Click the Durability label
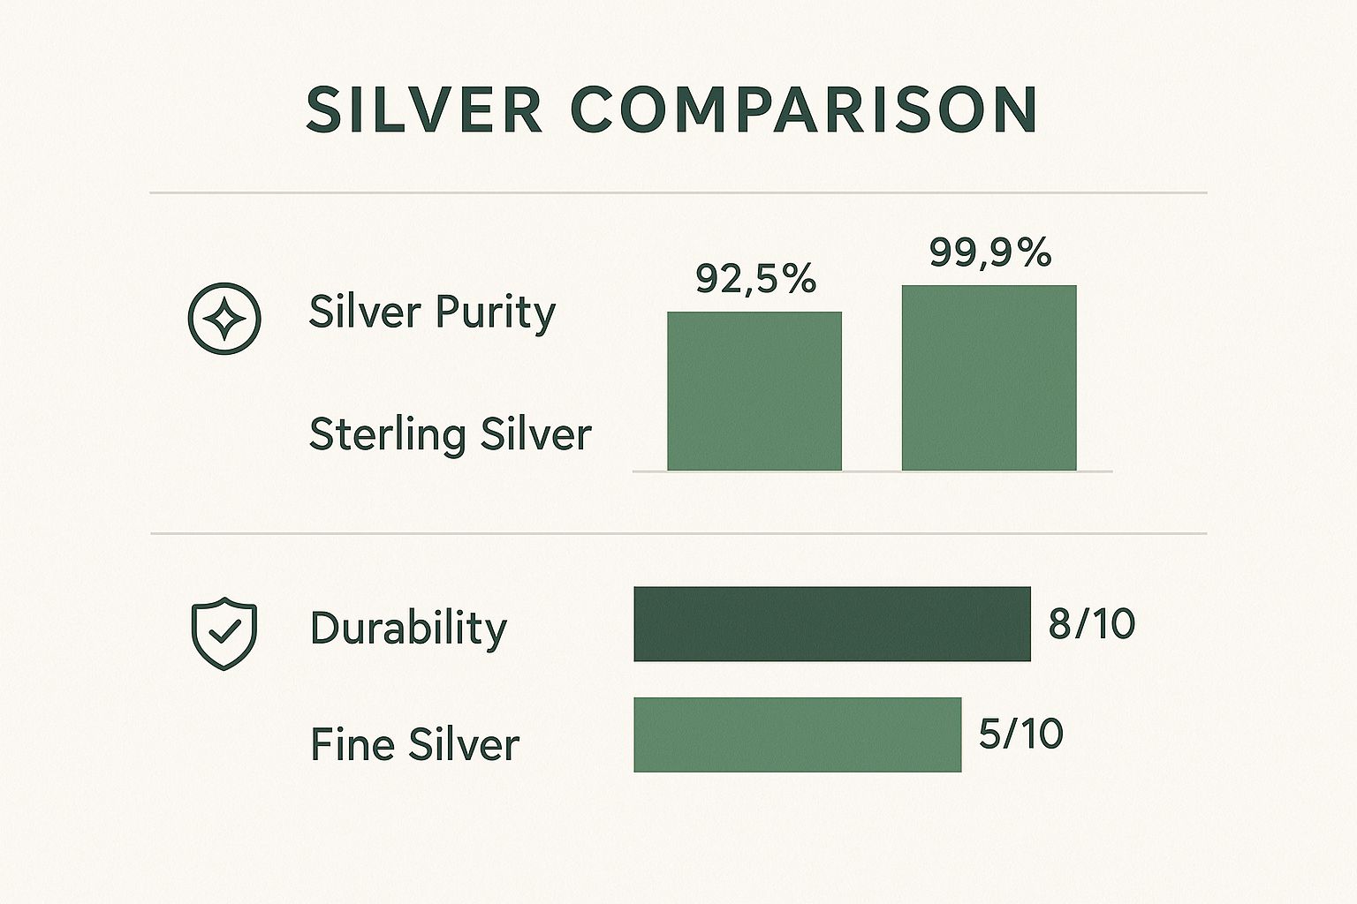Screen dimensions: 1357x904 pyautogui.click(x=409, y=629)
